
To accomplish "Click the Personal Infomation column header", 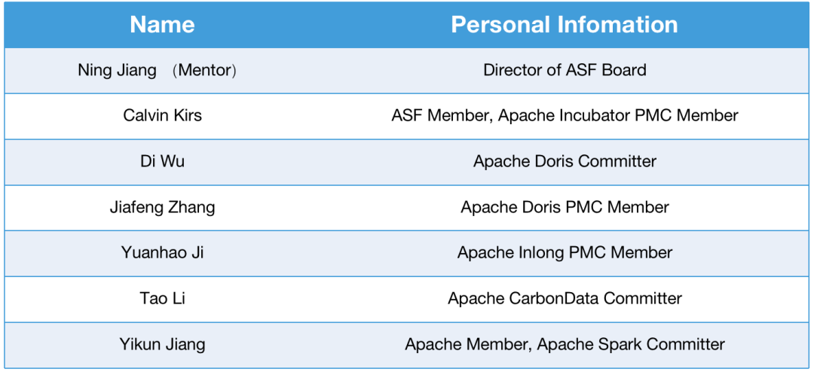I will [x=564, y=25].
